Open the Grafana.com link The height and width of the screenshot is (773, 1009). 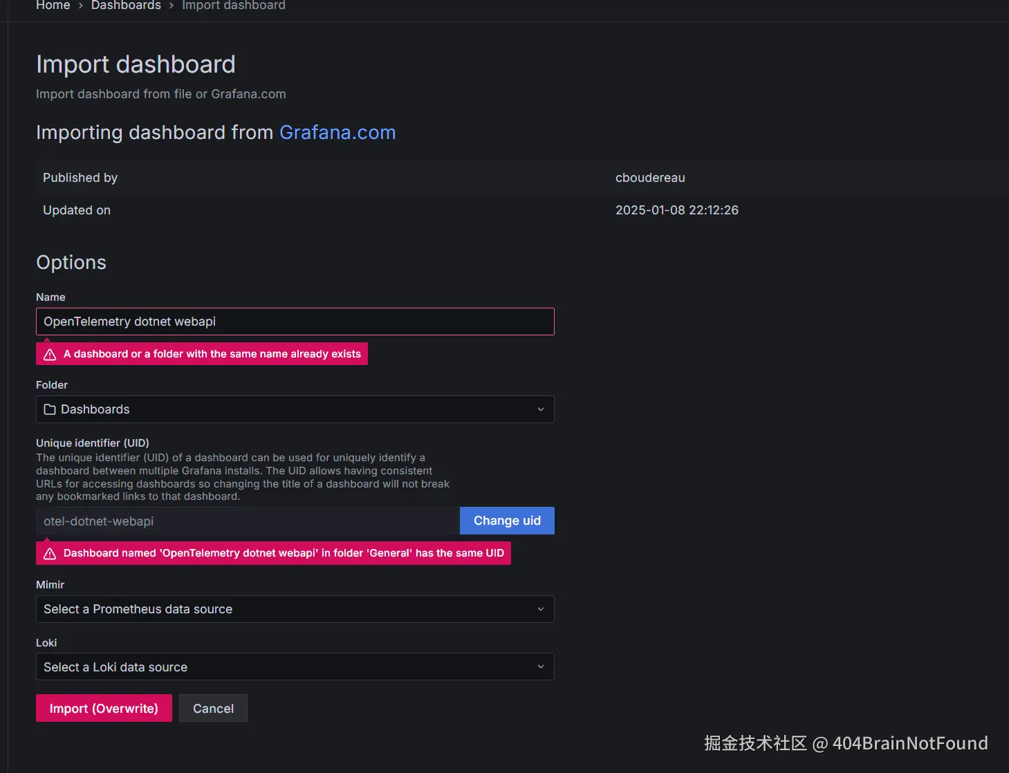pyautogui.click(x=337, y=132)
